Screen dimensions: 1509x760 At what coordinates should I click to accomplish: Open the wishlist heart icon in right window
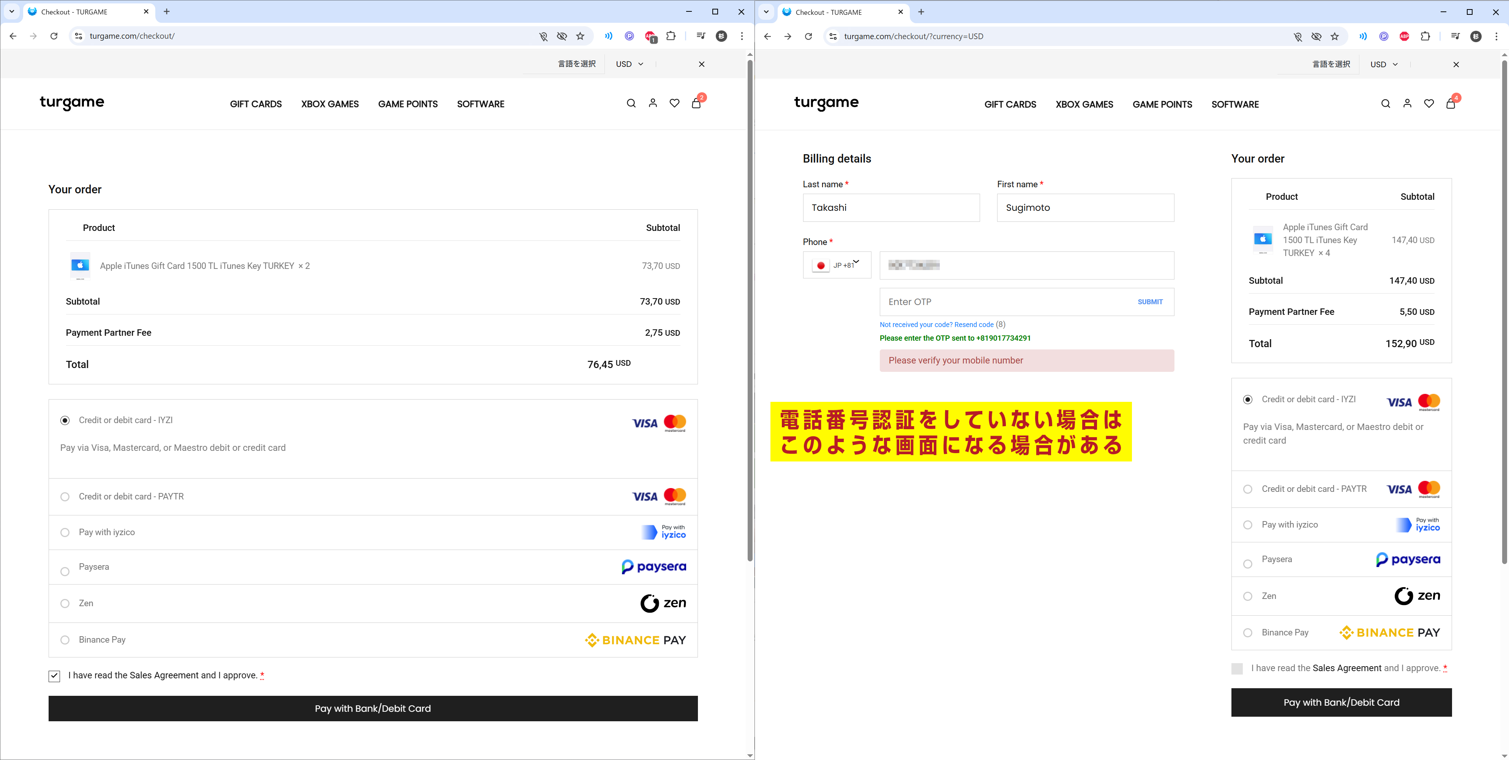point(1429,104)
